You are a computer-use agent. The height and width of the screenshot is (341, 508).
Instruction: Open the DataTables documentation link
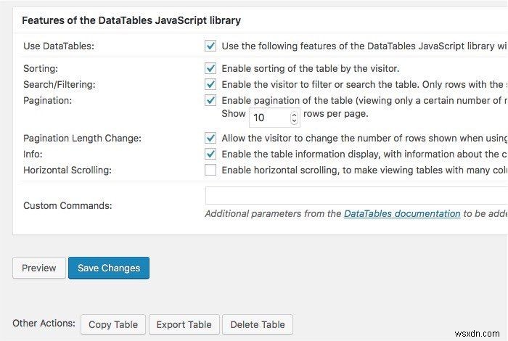[401, 213]
